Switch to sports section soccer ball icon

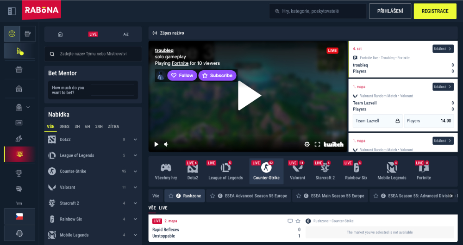tap(12, 34)
